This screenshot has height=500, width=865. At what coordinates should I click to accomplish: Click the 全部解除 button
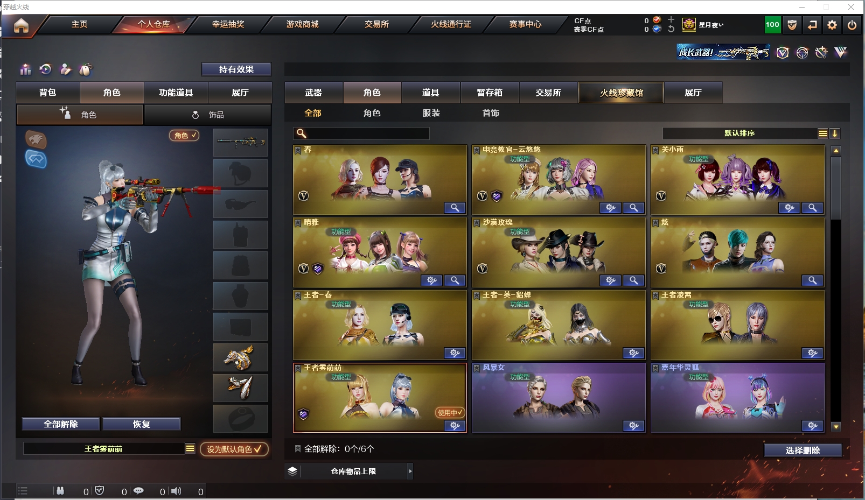click(x=61, y=424)
